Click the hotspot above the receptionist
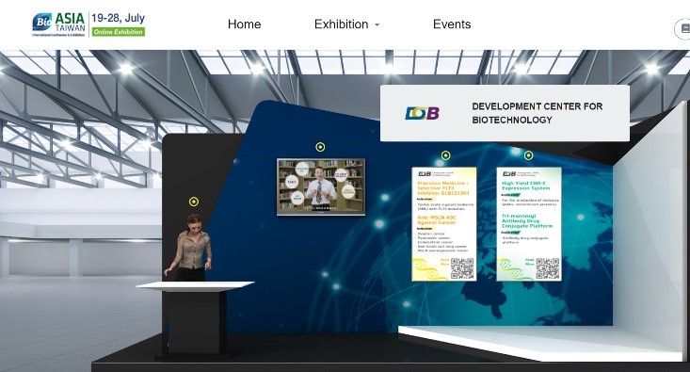The image size is (690, 372). (x=194, y=202)
